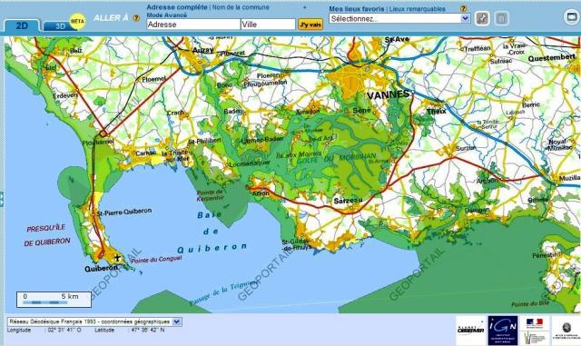This screenshot has width=581, height=346.
Task: Click the Quiberon town label
Action: tap(101, 269)
